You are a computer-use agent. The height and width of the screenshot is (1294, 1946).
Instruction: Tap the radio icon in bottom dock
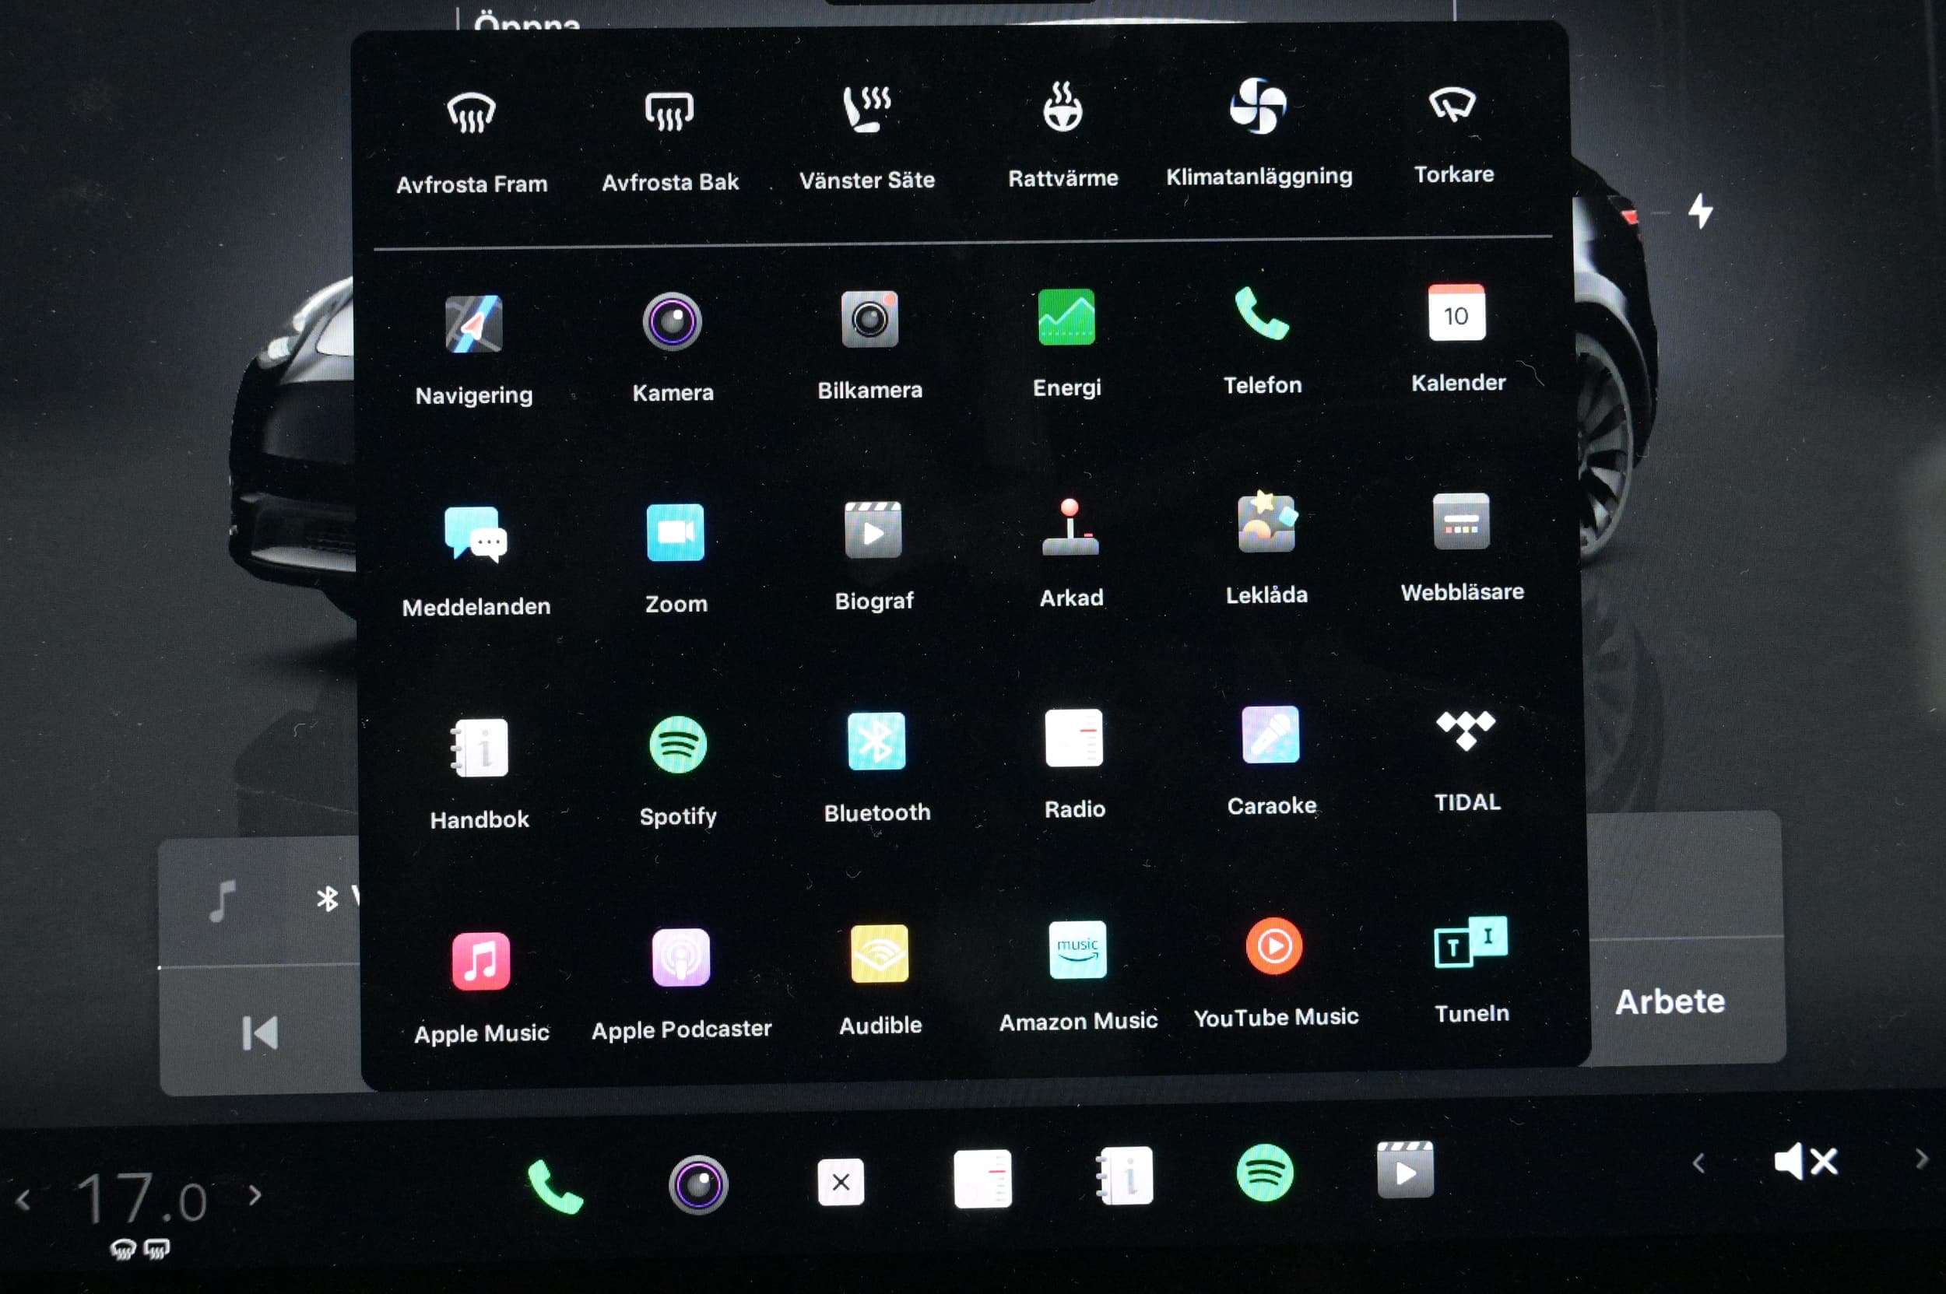[x=982, y=1179]
